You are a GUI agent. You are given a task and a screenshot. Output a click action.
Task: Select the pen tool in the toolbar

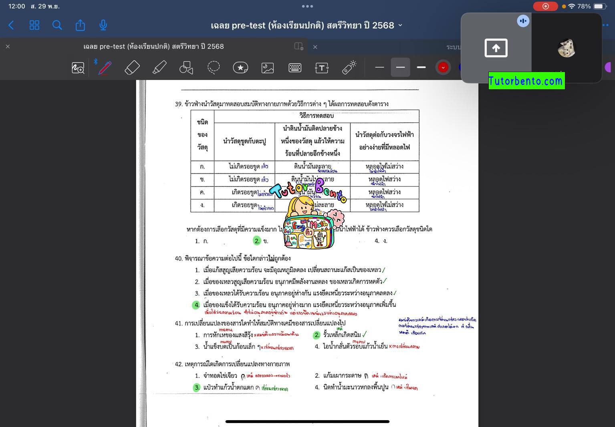pyautogui.click(x=104, y=67)
